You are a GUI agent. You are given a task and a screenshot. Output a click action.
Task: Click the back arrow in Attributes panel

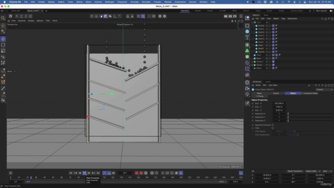tap(309, 85)
